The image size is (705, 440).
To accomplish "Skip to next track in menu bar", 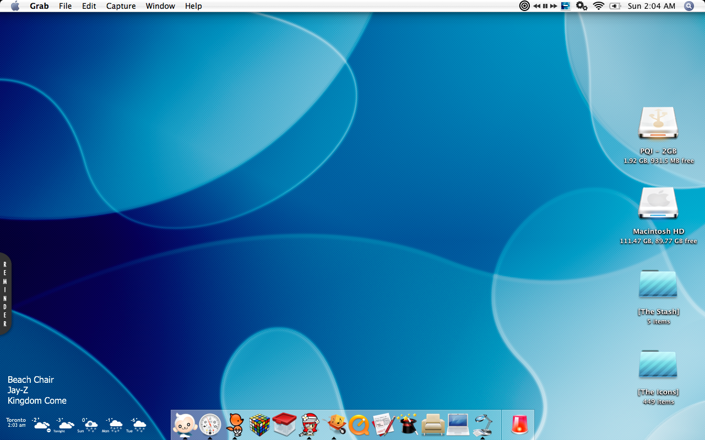I will click(x=554, y=6).
